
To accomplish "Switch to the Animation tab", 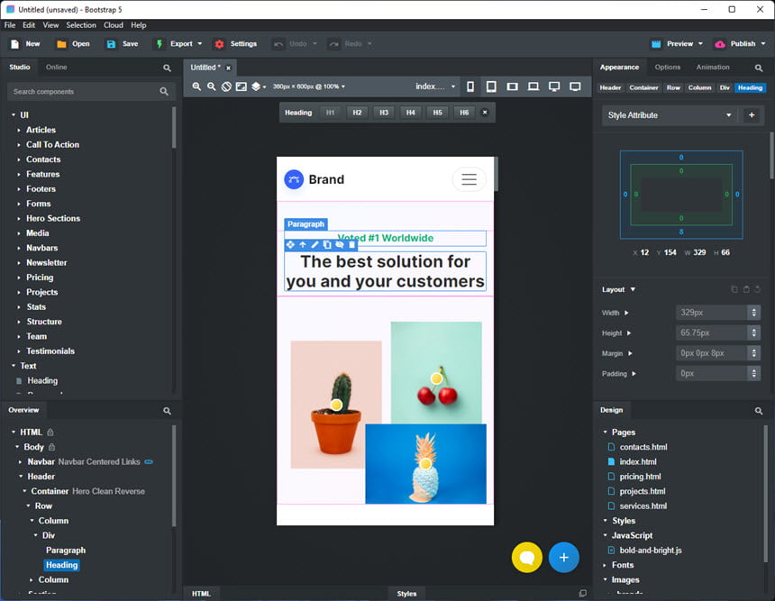I will point(713,68).
